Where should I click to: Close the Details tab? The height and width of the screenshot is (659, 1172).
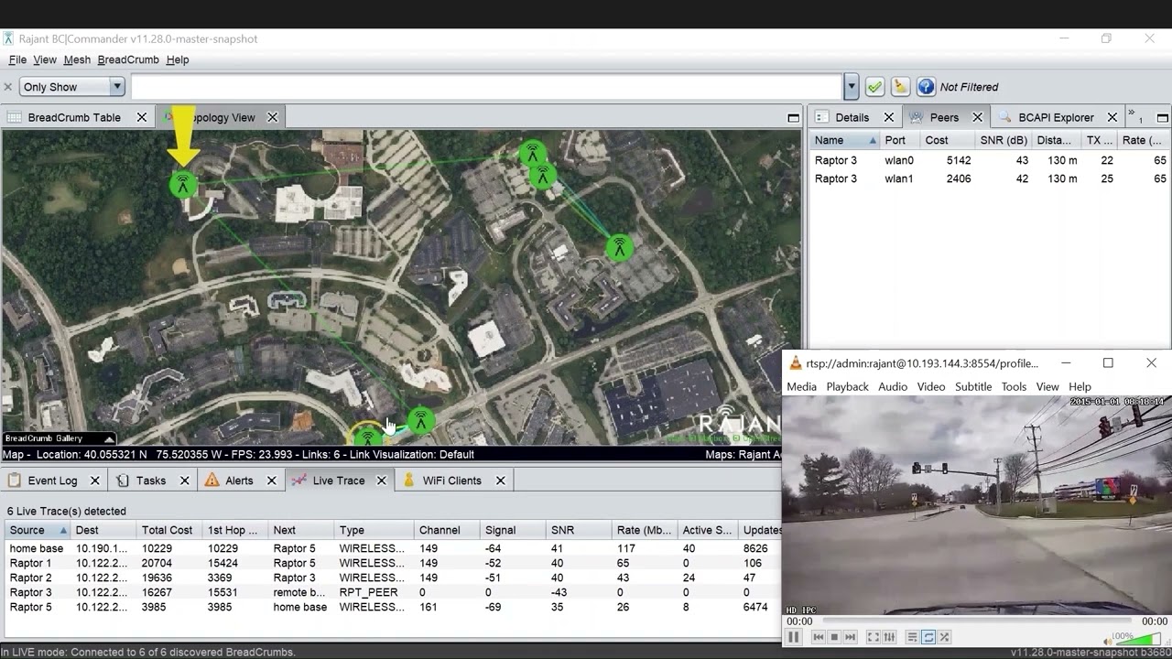[889, 117]
